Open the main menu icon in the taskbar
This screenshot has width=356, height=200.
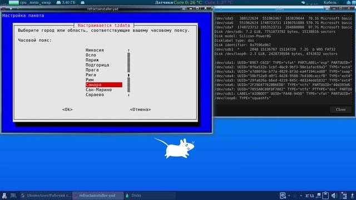(x=4, y=196)
